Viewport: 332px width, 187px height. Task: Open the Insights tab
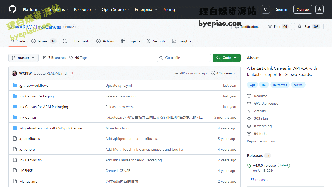[182, 41]
